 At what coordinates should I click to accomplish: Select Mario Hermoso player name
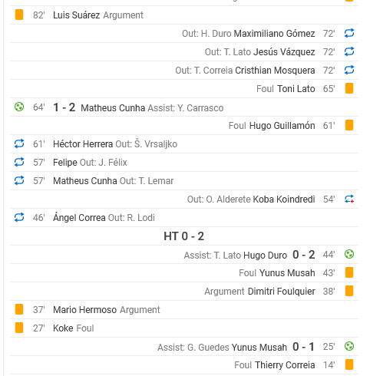click(84, 310)
